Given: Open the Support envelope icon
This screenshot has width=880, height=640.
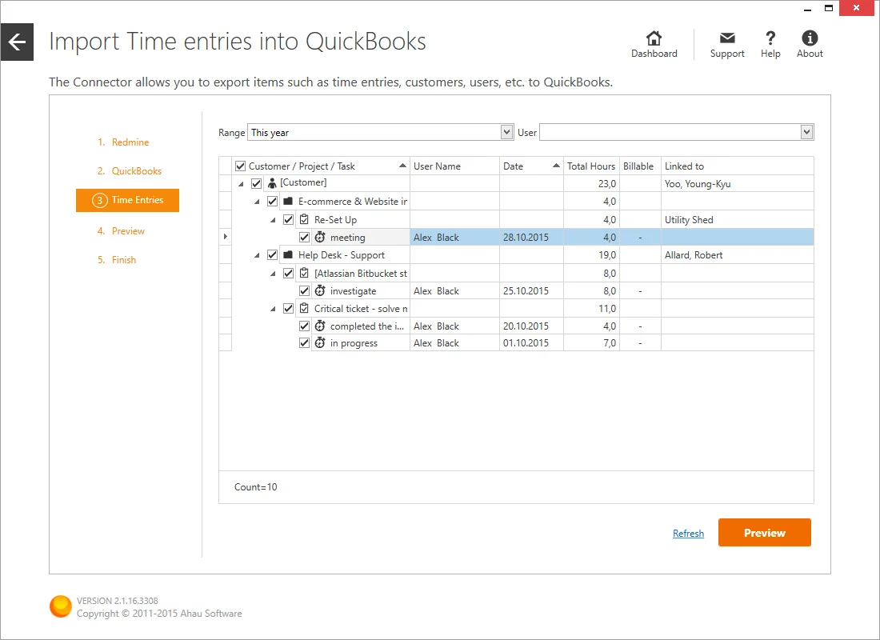Looking at the screenshot, I should pos(727,38).
